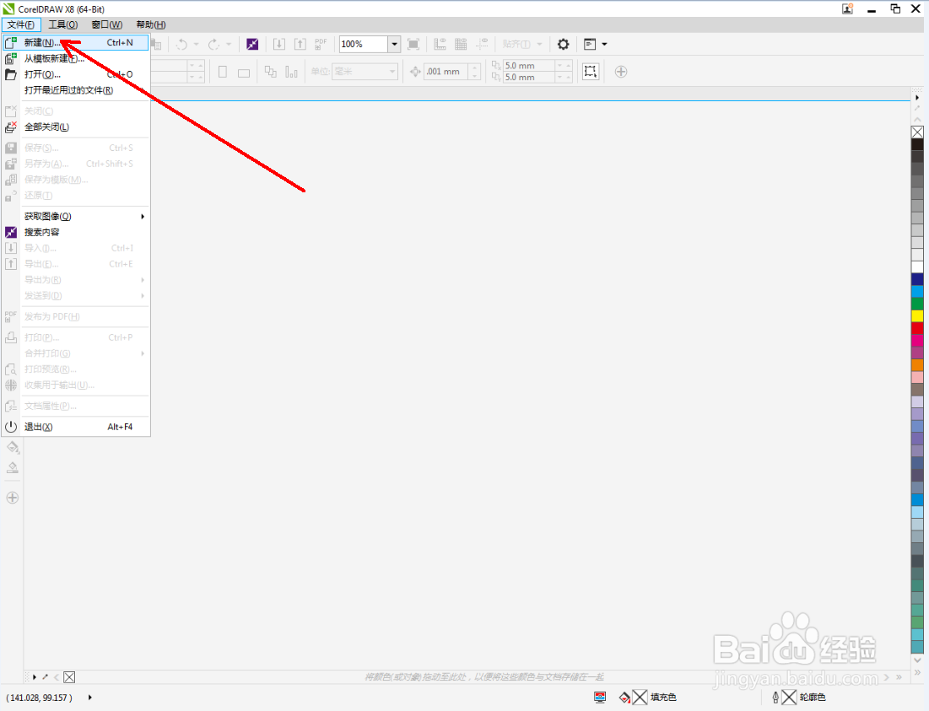Viewport: 929px width, 711px height.
Task: Click the color proofing icon in the status bar
Action: pos(600,697)
